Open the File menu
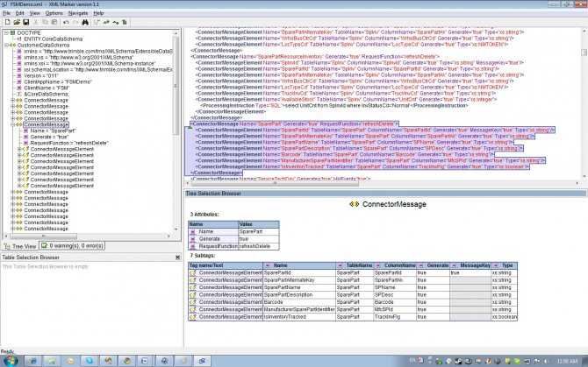Image resolution: width=588 pixels, height=367 pixels. 7,13
